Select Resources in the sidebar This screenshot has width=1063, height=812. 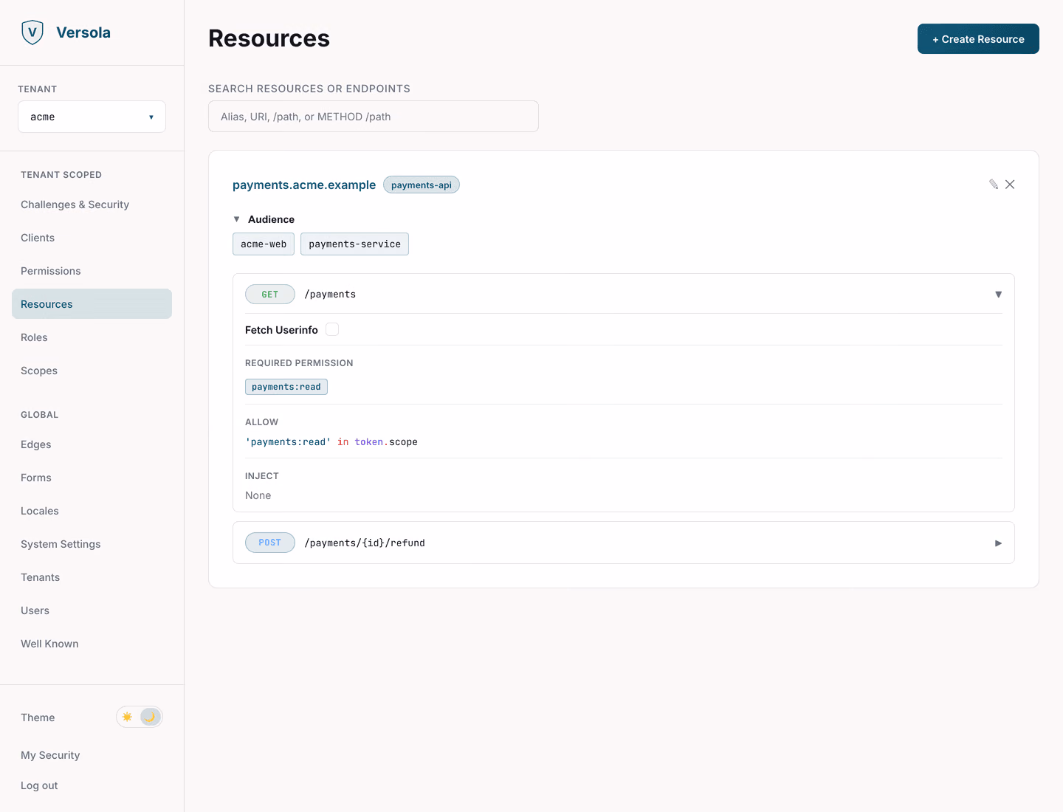92,304
